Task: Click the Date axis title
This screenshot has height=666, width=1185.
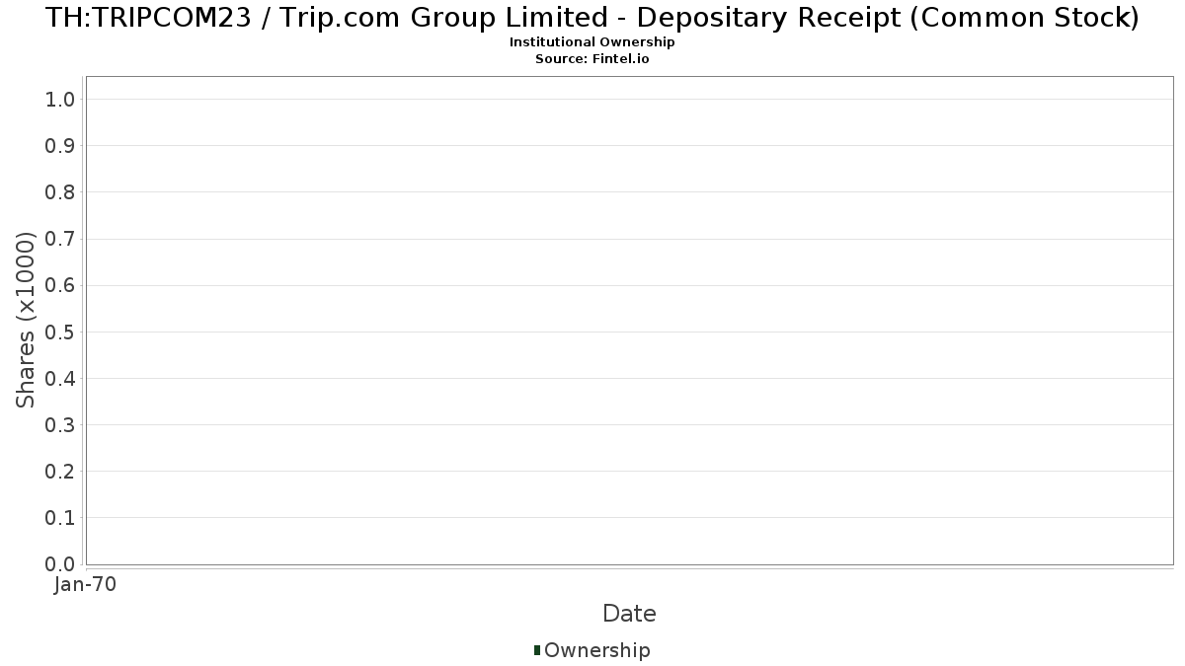Action: click(x=629, y=614)
